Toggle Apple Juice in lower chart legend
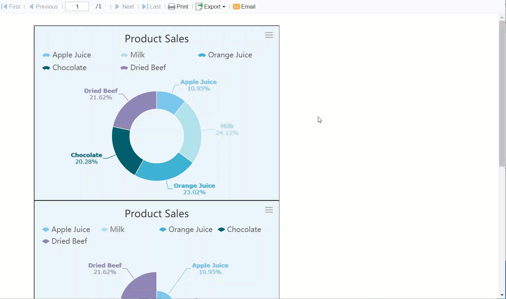Viewport: 506px width, 299px height. (66, 230)
